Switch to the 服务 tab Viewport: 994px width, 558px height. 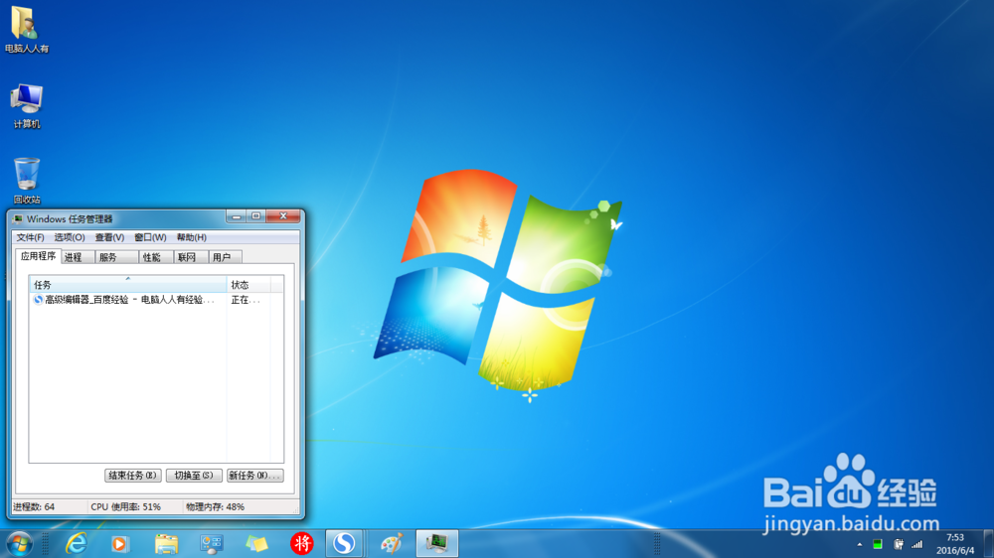(116, 257)
